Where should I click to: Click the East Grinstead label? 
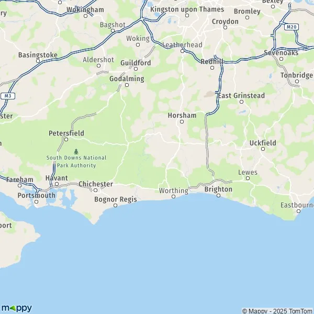(241, 96)
